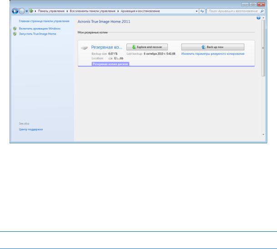Screen dimensions: 277x249
Task: Open the blue Help question mark icon
Action: pyautogui.click(x=258, y=18)
